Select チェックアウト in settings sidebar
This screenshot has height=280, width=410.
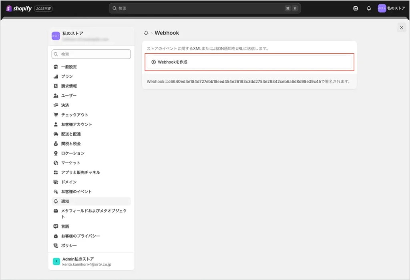click(74, 115)
